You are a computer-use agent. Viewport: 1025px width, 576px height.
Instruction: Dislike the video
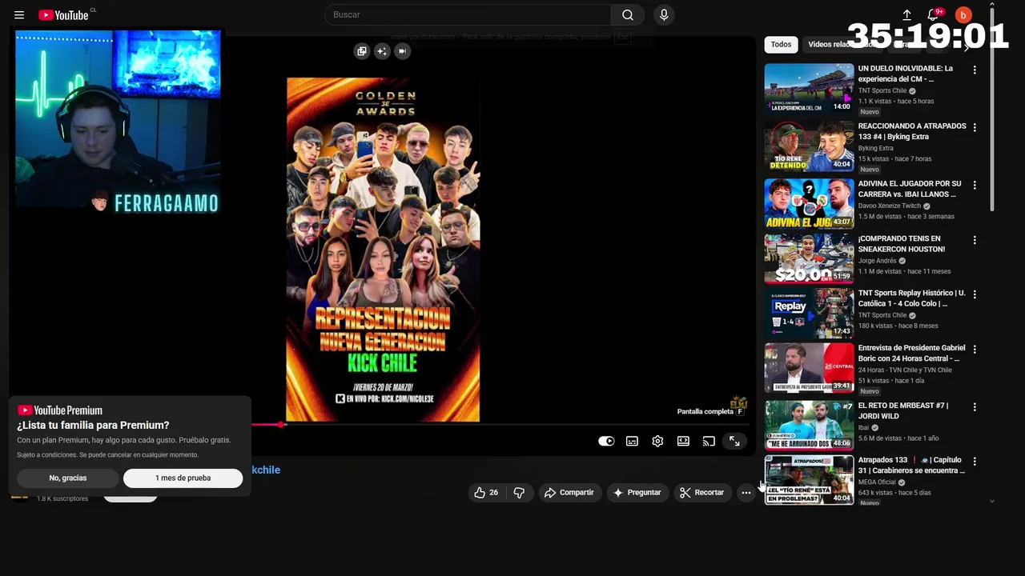[x=519, y=493]
